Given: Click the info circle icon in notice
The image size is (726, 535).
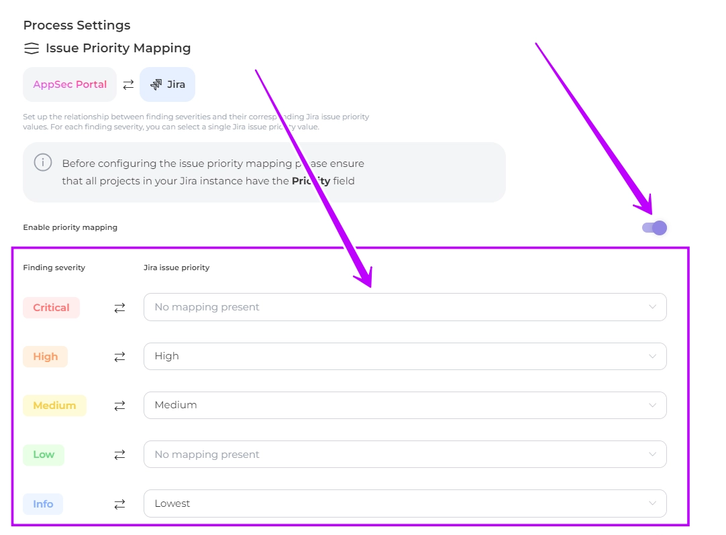Looking at the screenshot, I should (x=43, y=163).
